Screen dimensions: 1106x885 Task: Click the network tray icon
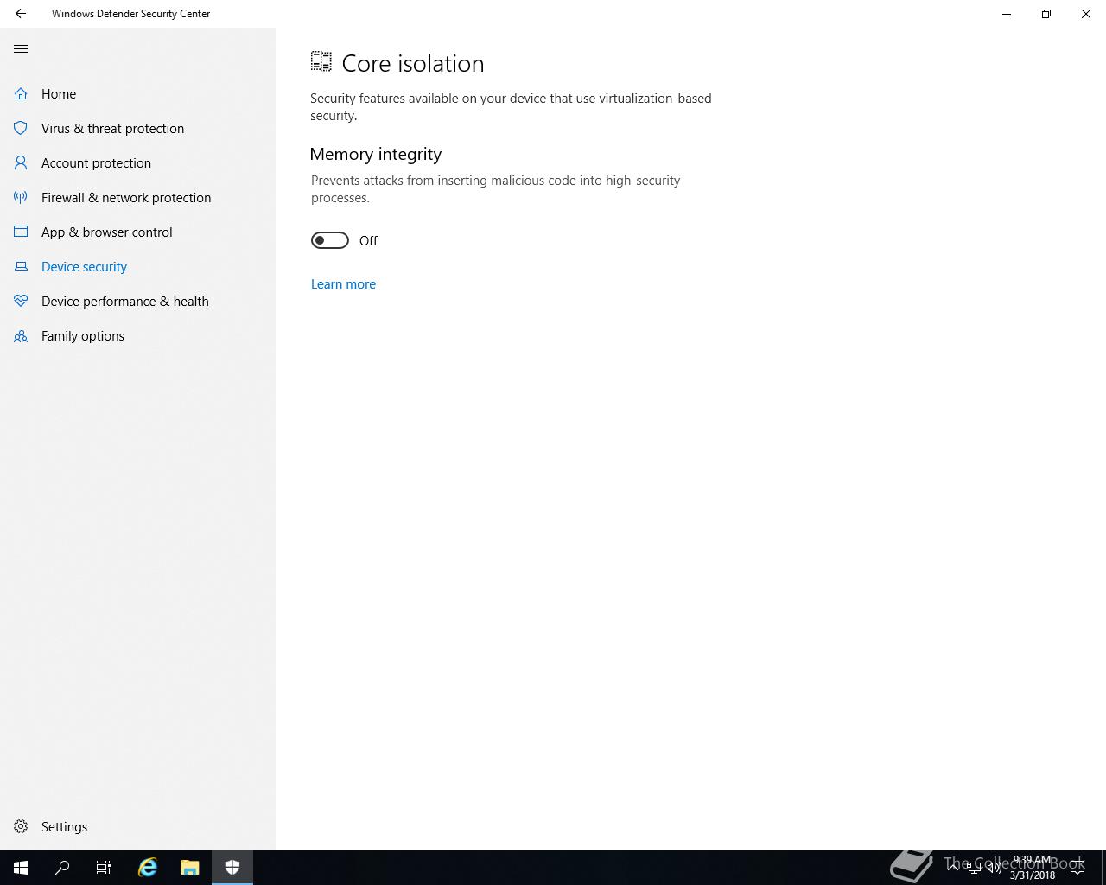973,868
